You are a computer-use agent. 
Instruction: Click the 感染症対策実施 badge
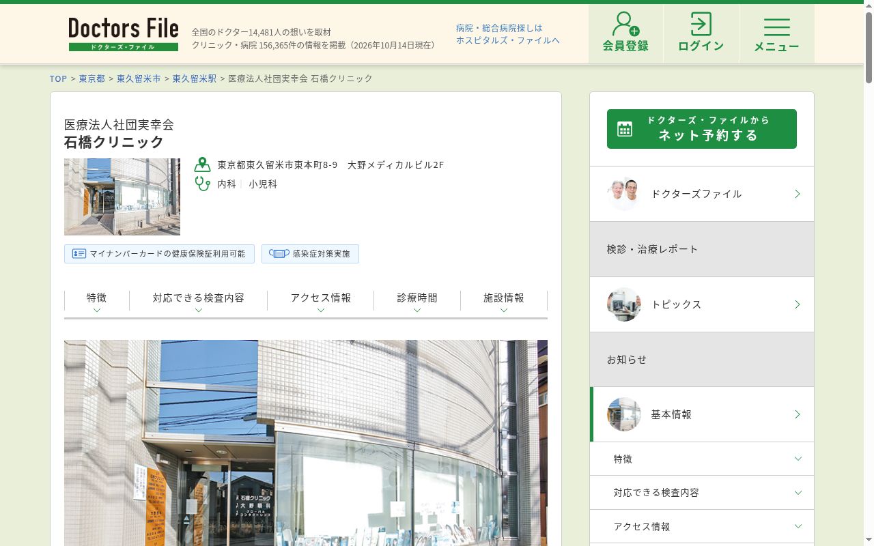click(x=310, y=254)
